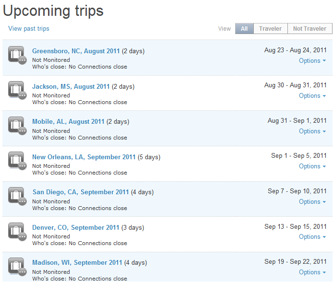Click the Madison trip suitcase icon

[x=17, y=267]
